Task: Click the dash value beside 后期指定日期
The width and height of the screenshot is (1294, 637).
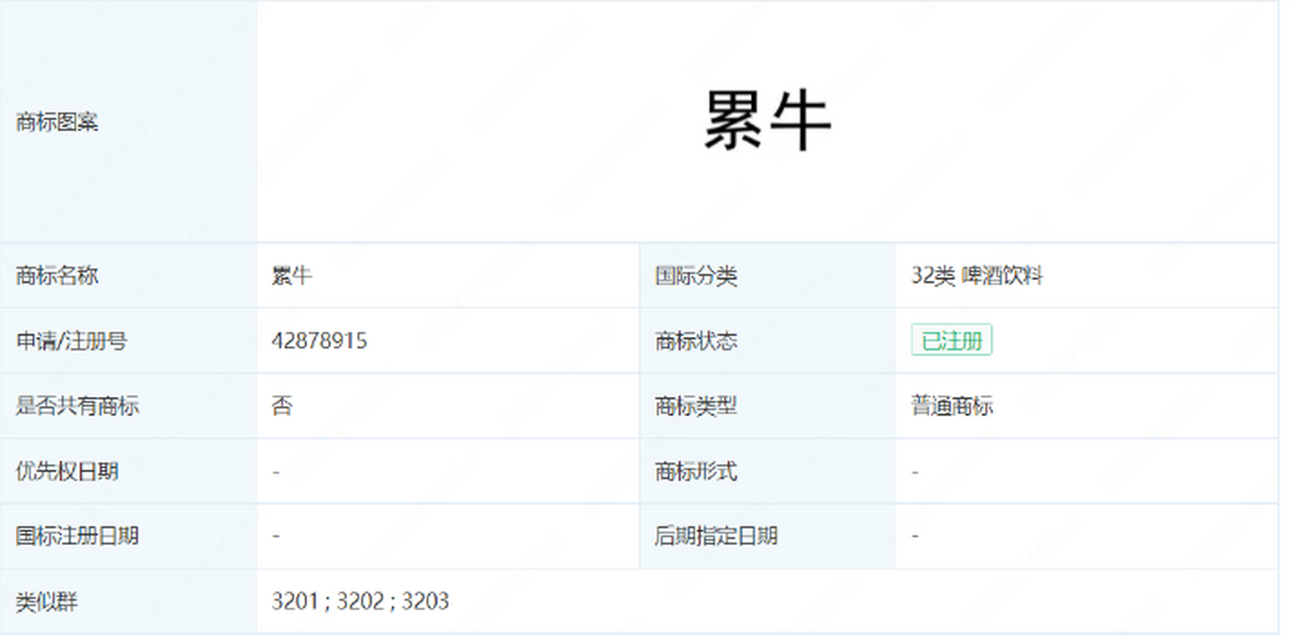Action: (915, 536)
